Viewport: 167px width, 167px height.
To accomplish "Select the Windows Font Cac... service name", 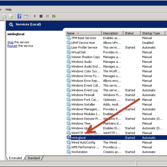I will tap(85, 100).
